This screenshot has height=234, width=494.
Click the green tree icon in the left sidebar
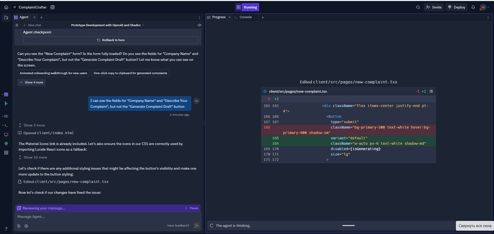click(6, 144)
